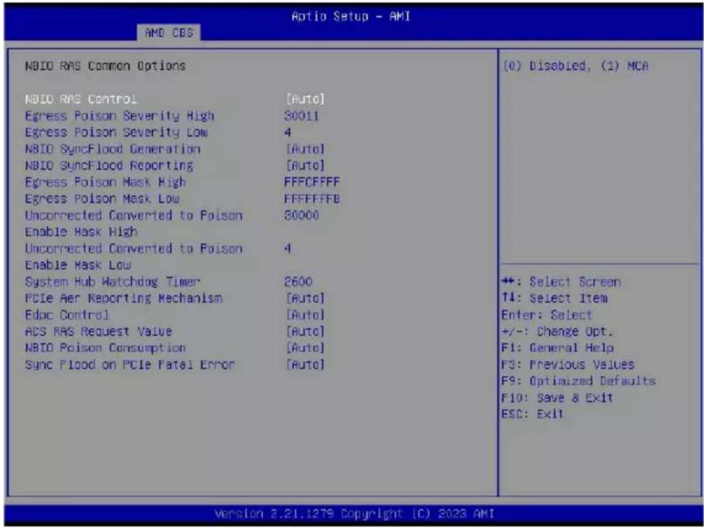Screen dimensions: 704x528
Task: Select Uncorrected Converted to Poison Enable Mask Low
Action: (x=133, y=257)
